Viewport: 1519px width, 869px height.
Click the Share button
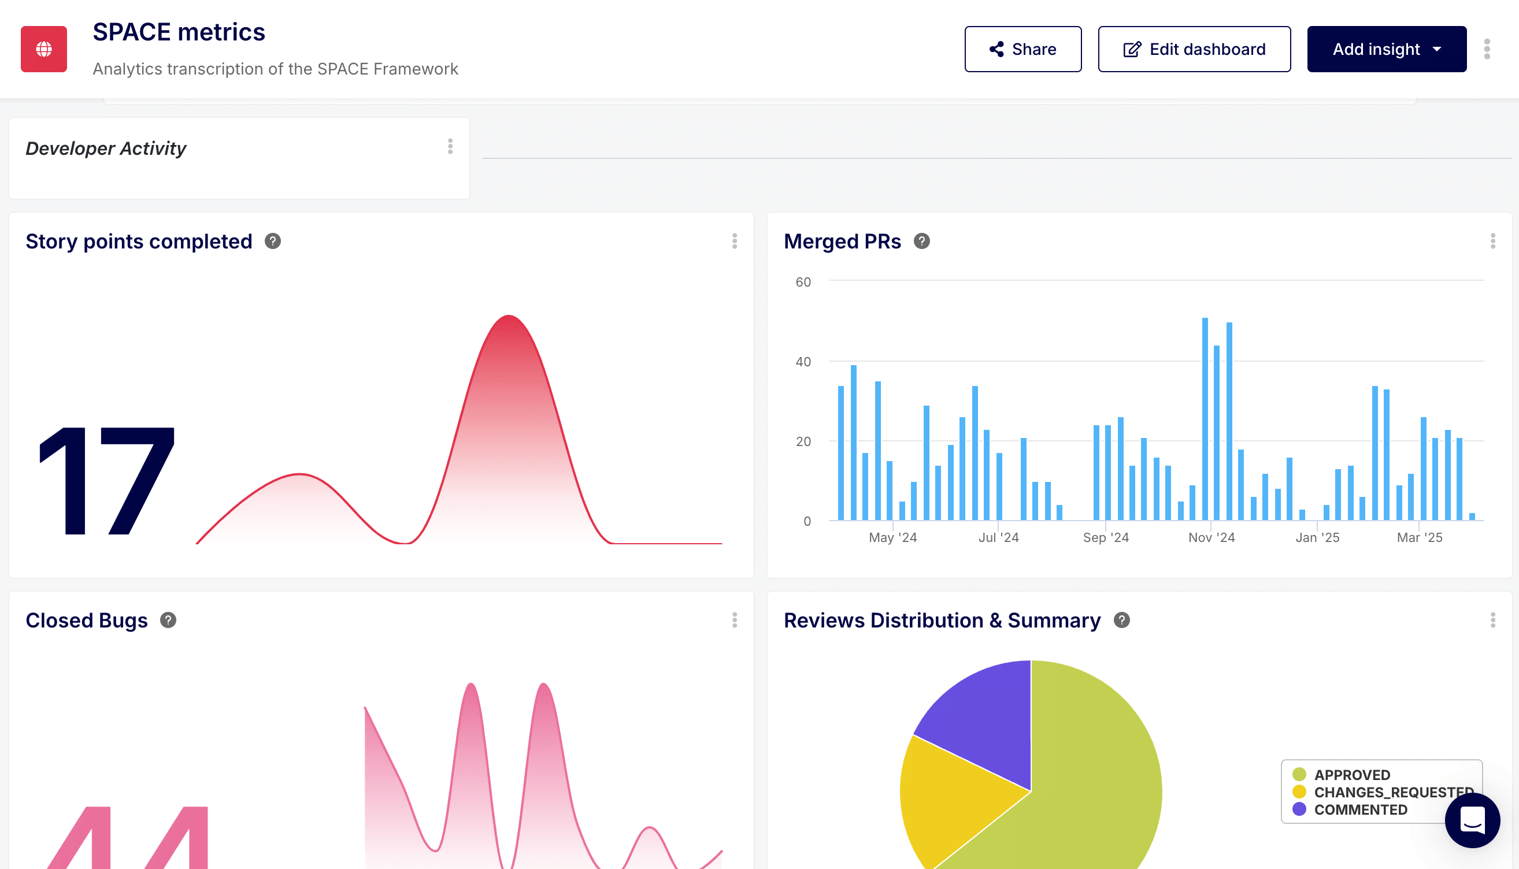pos(1022,49)
